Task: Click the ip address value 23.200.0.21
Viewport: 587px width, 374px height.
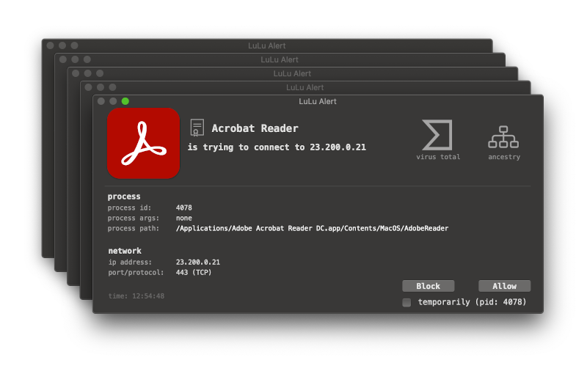Action: tap(198, 263)
